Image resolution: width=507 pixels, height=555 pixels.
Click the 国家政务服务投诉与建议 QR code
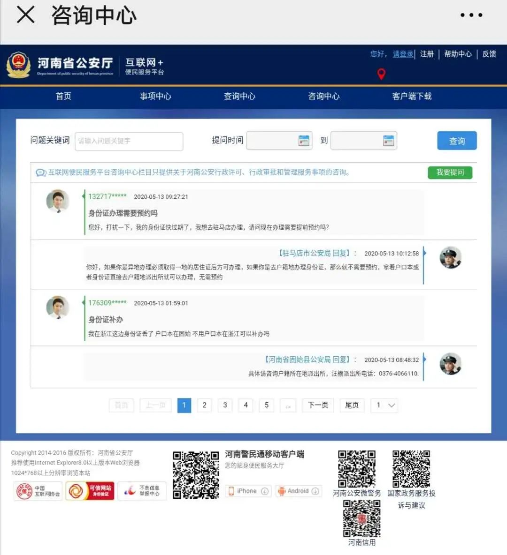click(411, 469)
